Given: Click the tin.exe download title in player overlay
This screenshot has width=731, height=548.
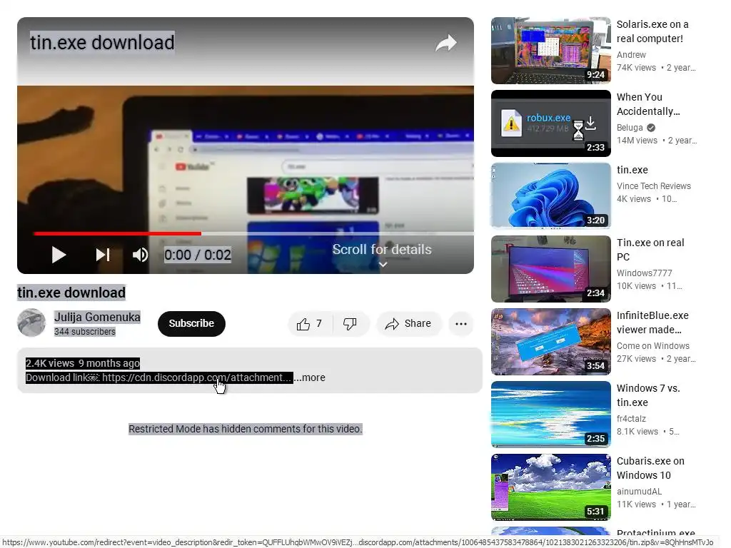Looking at the screenshot, I should click(102, 42).
